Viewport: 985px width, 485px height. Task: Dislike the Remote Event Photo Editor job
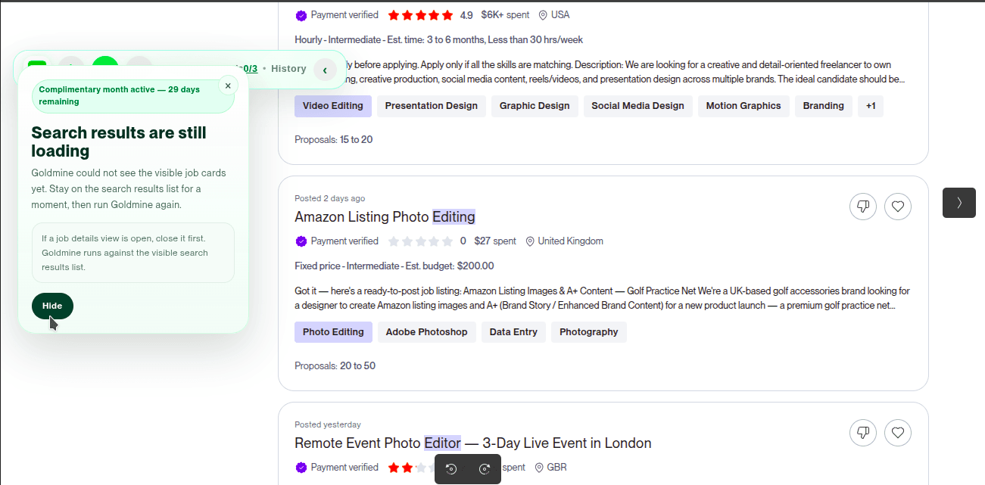tap(863, 433)
